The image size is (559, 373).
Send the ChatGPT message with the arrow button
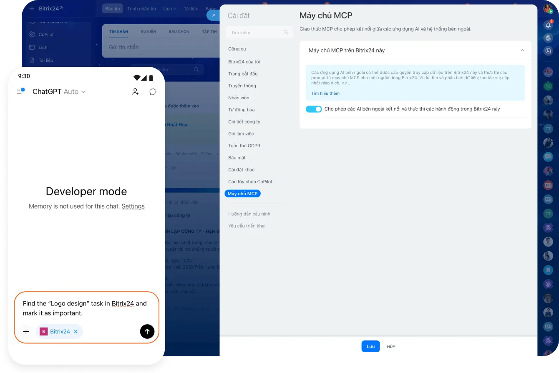(147, 331)
